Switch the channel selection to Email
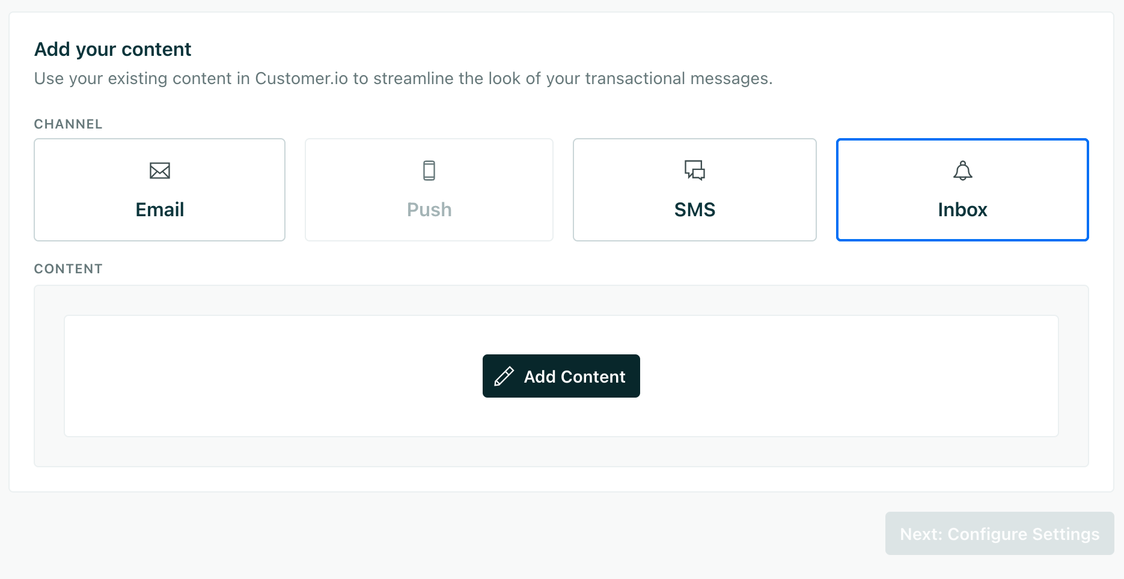1124x579 pixels. [159, 189]
